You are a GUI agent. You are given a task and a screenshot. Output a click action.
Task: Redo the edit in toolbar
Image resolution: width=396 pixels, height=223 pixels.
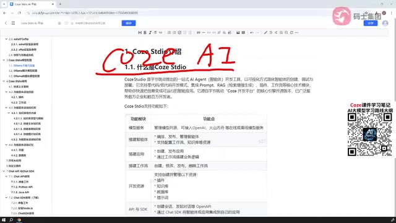click(257, 33)
